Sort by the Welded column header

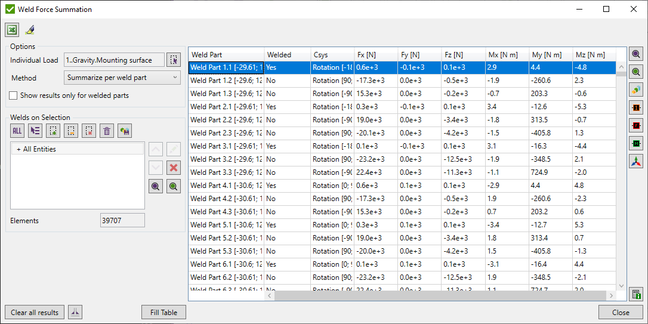click(x=287, y=54)
